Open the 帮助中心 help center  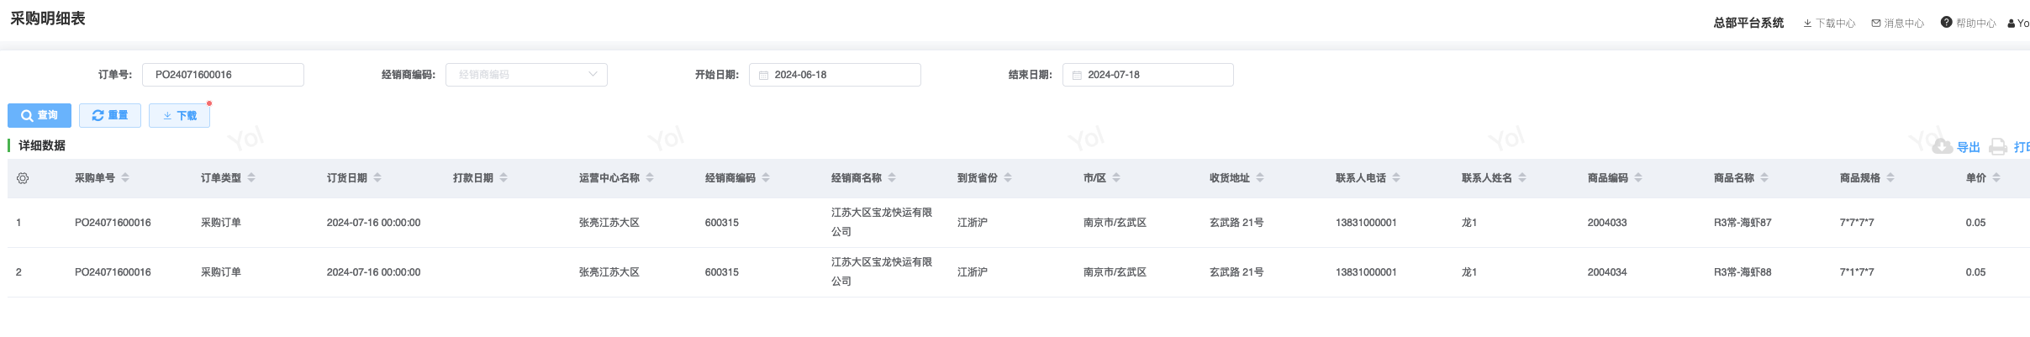coord(1968,24)
